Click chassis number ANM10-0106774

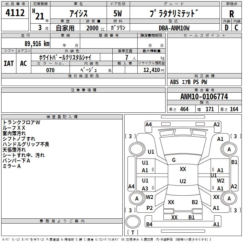[204, 97]
